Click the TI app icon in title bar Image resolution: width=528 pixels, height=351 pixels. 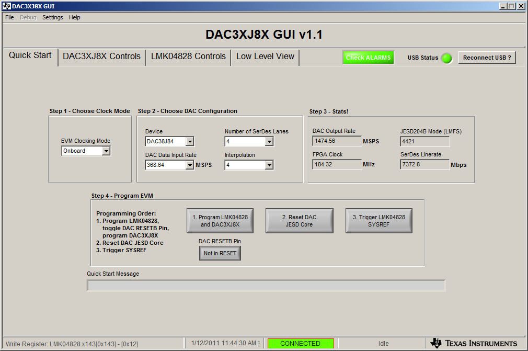7,6
